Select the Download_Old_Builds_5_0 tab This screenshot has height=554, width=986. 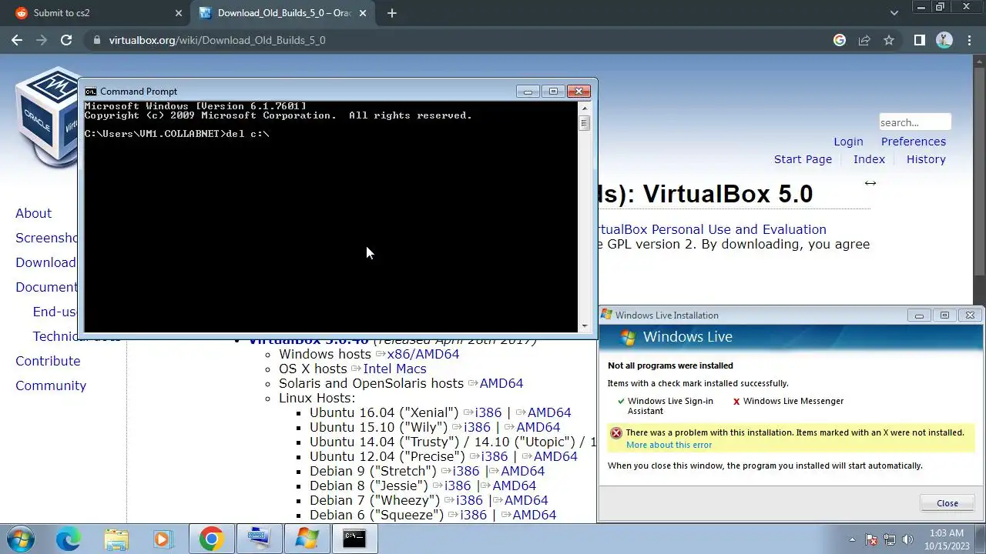283,13
